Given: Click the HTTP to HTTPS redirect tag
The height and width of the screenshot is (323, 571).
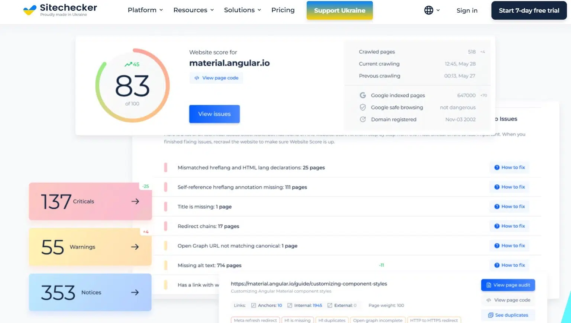Looking at the screenshot, I should (x=434, y=320).
